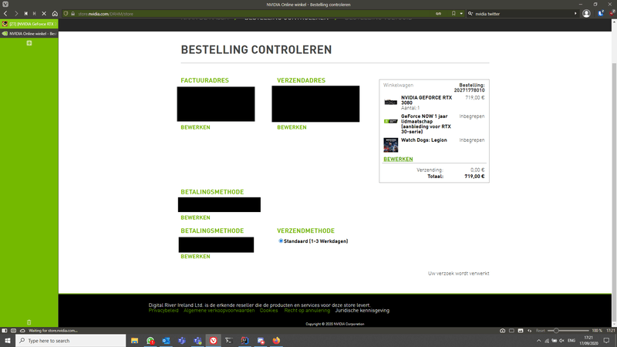Change search engine via magnifier icon
Image resolution: width=617 pixels, height=347 pixels.
coord(470,14)
